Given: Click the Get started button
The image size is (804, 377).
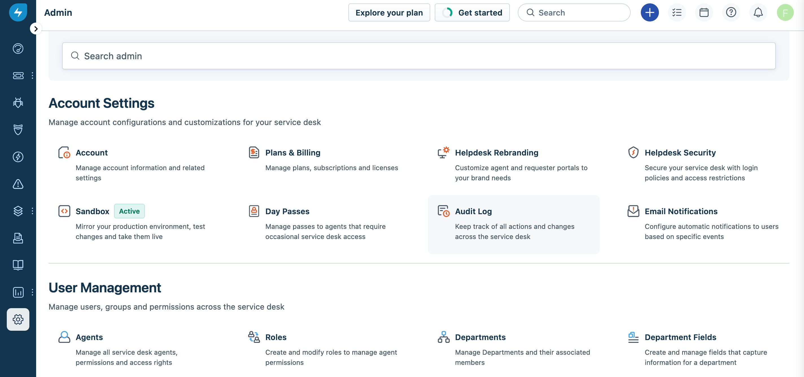Looking at the screenshot, I should click(x=472, y=12).
